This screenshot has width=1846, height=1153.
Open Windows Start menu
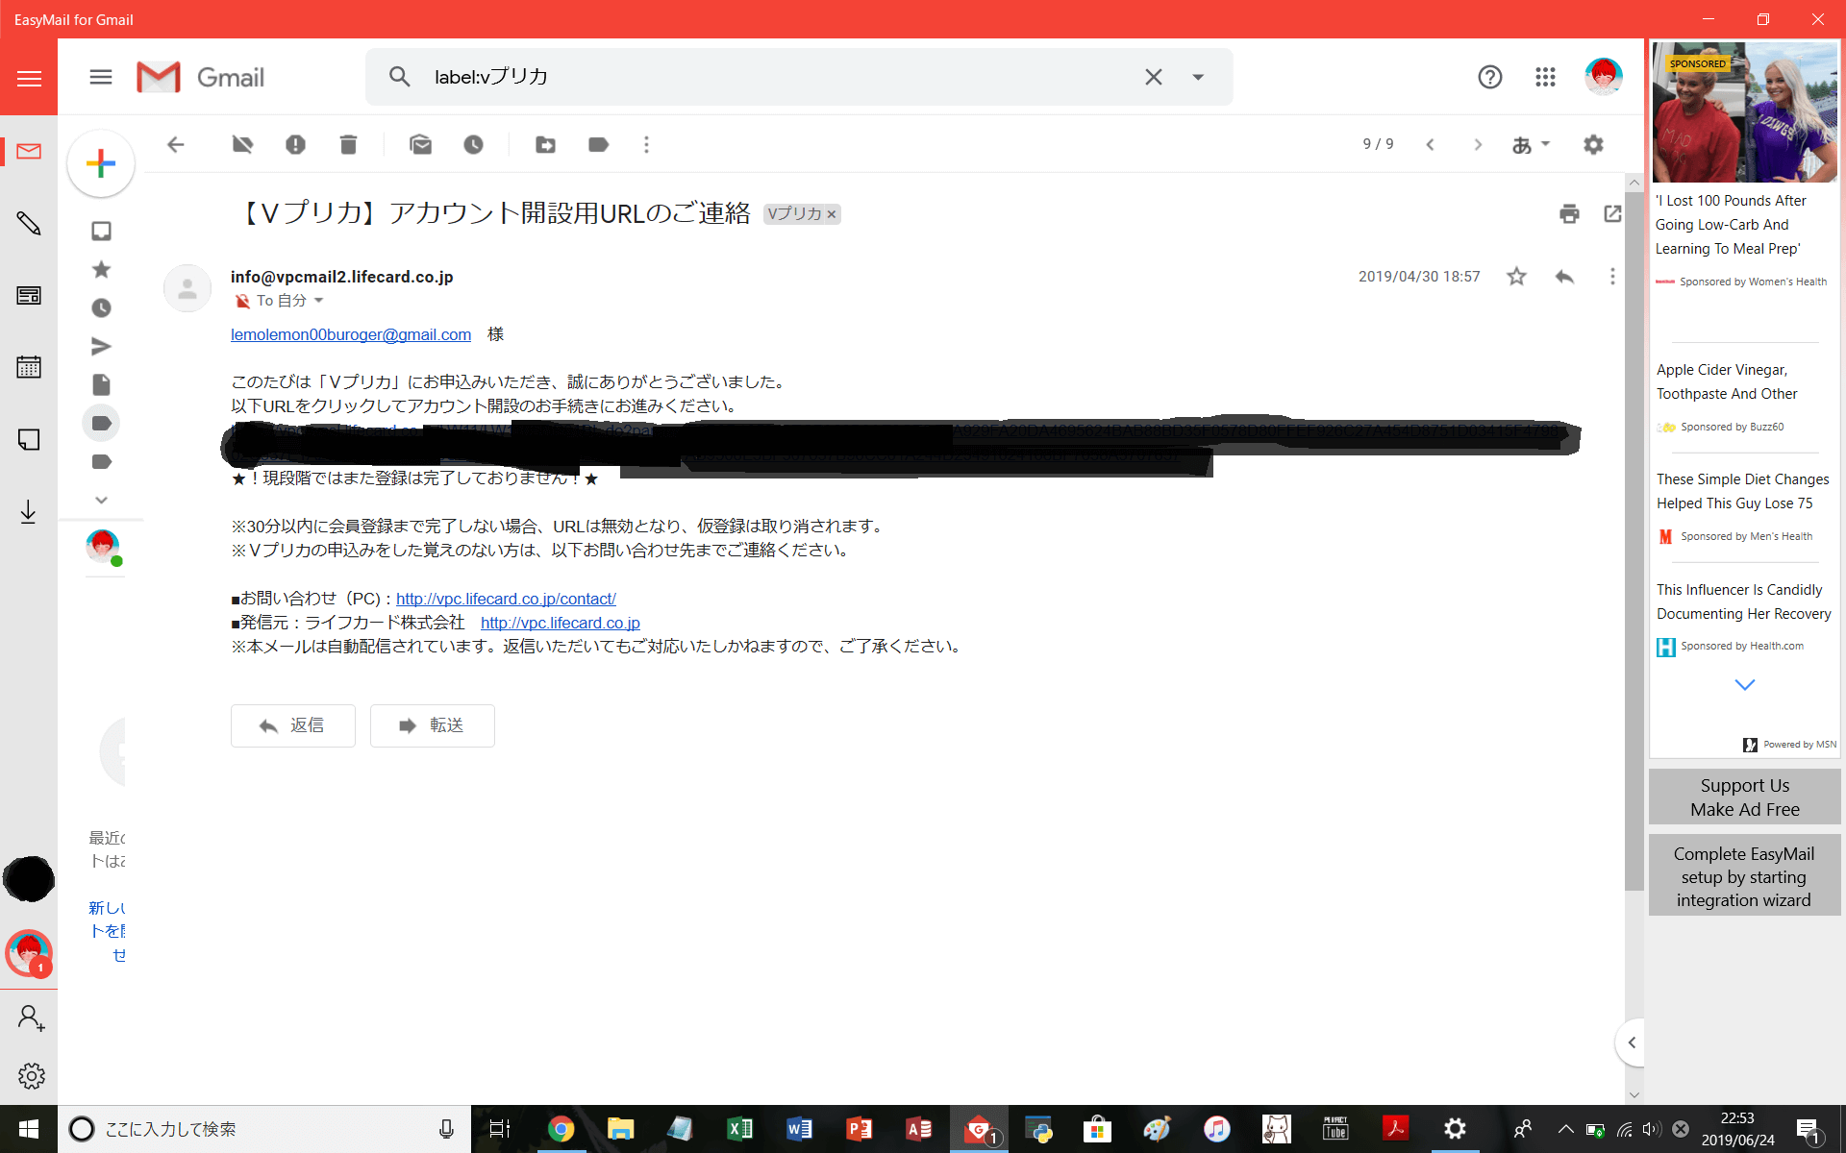(x=29, y=1129)
